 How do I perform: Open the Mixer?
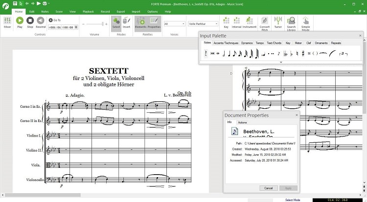click(7, 22)
